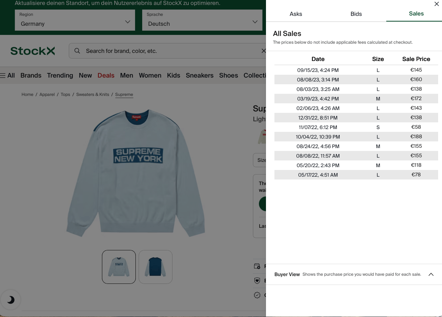Image resolution: width=442 pixels, height=317 pixels.
Task: Click the 05/20/22, 2:43 PM date
Action: 318,165
